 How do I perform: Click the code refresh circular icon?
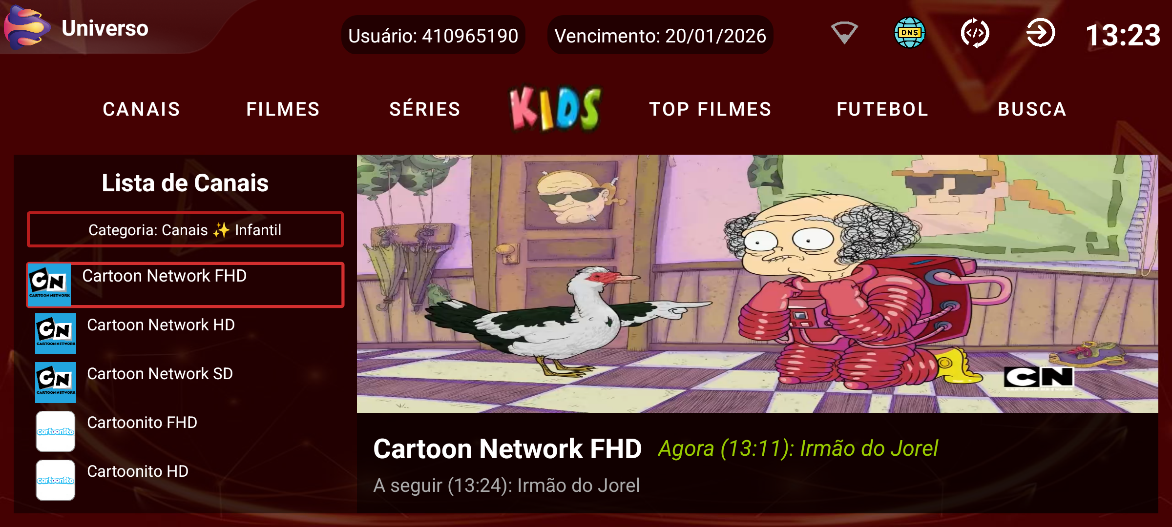(x=975, y=33)
